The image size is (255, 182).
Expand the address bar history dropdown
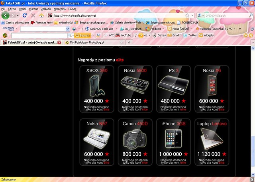pos(192,15)
